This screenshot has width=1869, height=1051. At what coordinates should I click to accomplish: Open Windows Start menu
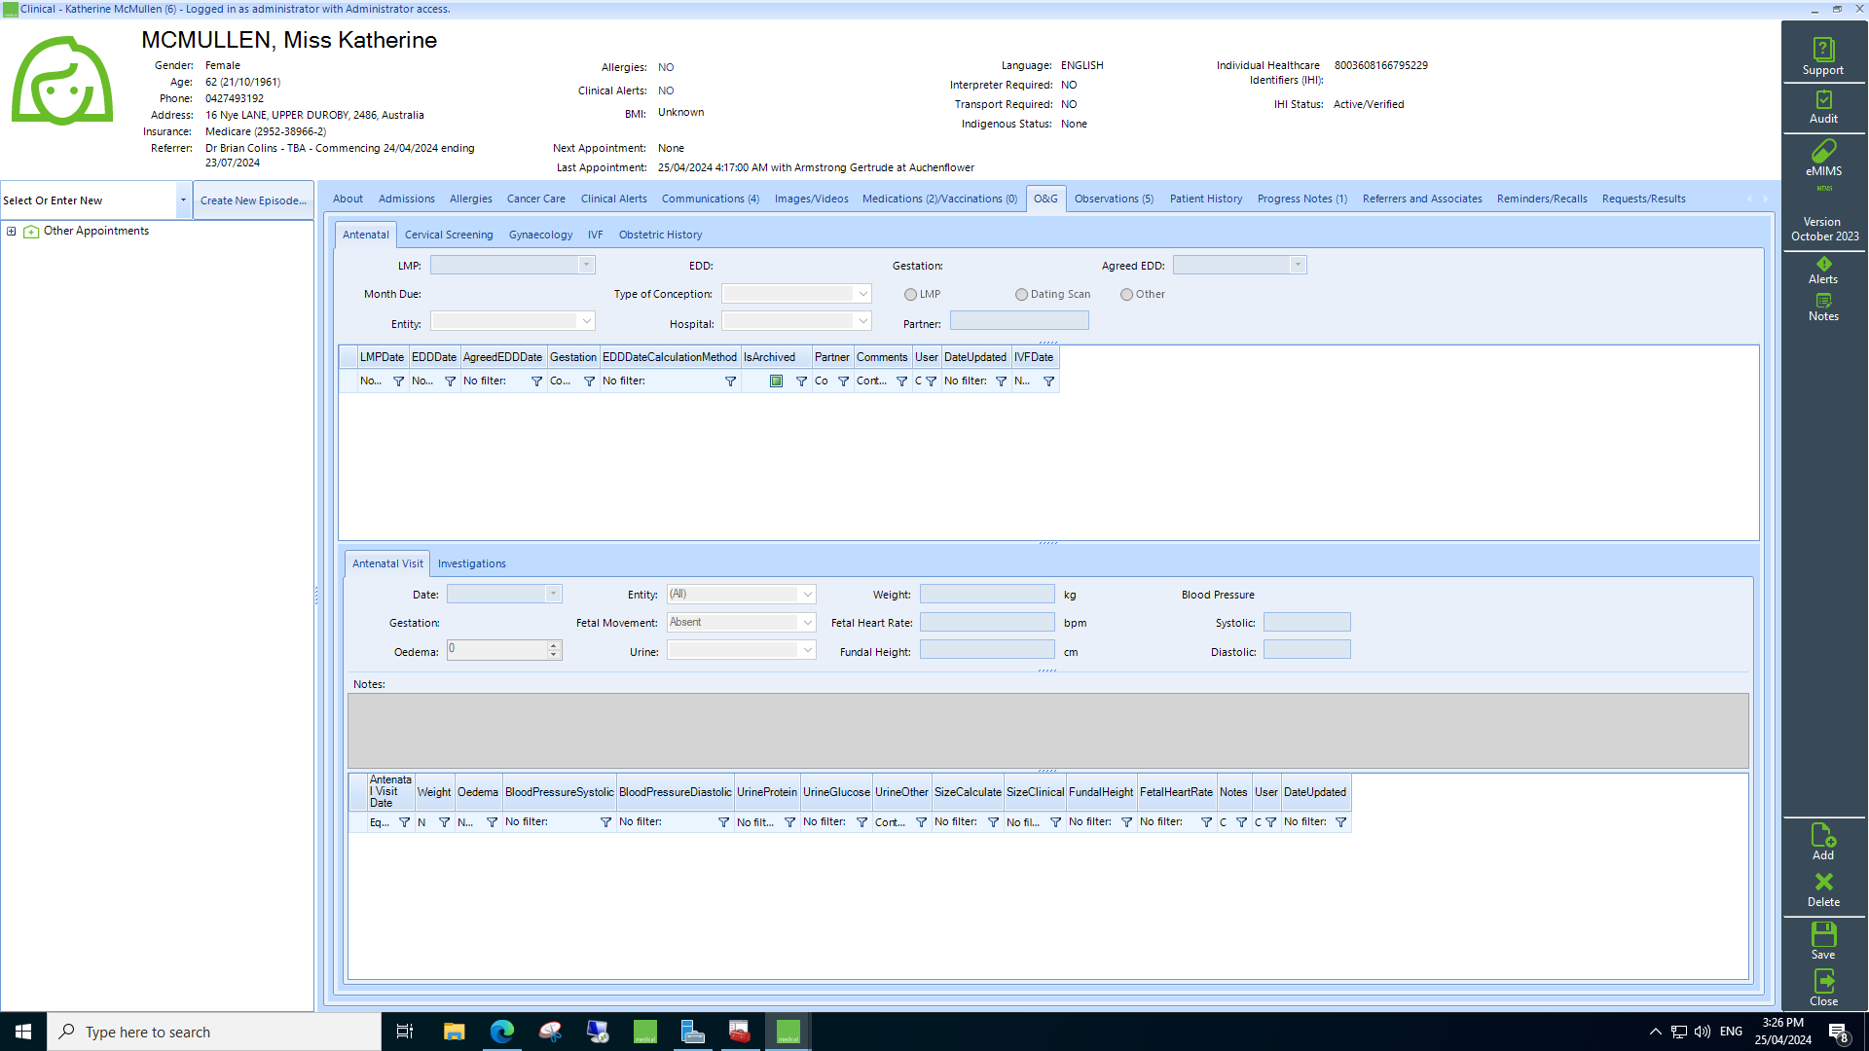[23, 1032]
